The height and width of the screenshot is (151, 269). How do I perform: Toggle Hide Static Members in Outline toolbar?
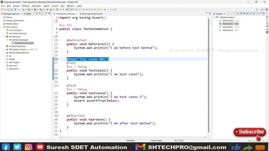click(x=248, y=13)
